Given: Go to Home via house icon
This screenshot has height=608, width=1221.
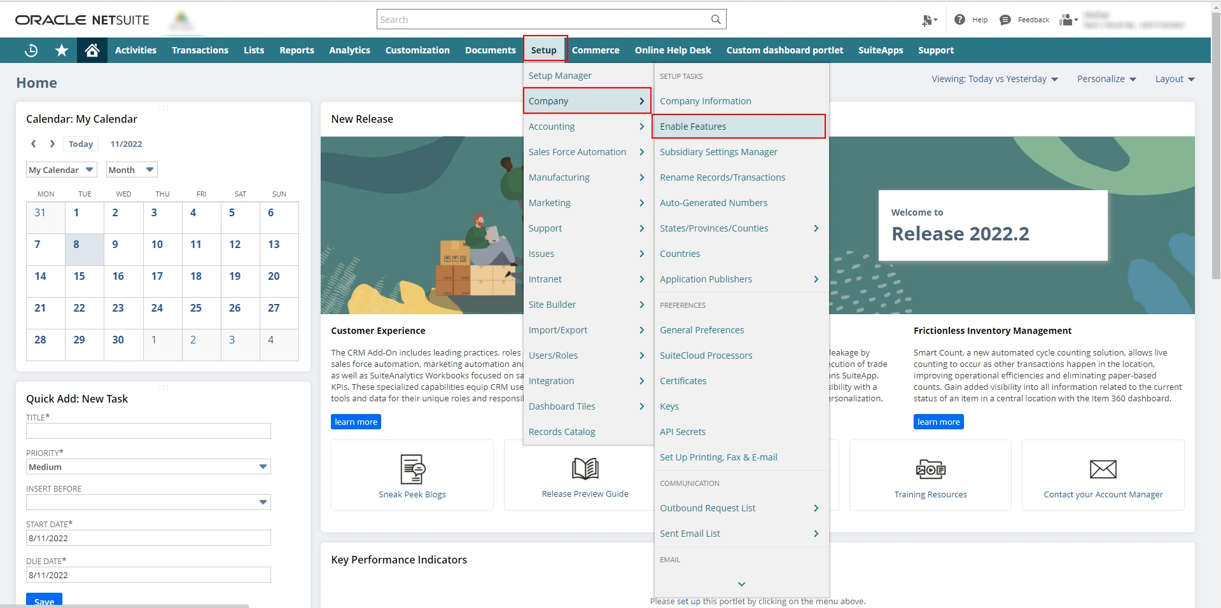Looking at the screenshot, I should pos(92,50).
